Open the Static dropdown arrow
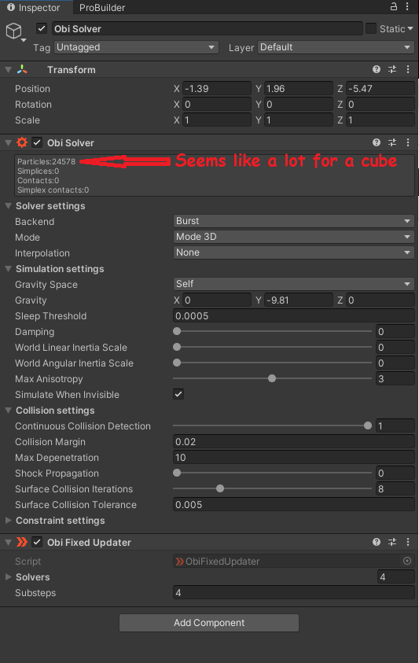The width and height of the screenshot is (419, 663). point(410,29)
